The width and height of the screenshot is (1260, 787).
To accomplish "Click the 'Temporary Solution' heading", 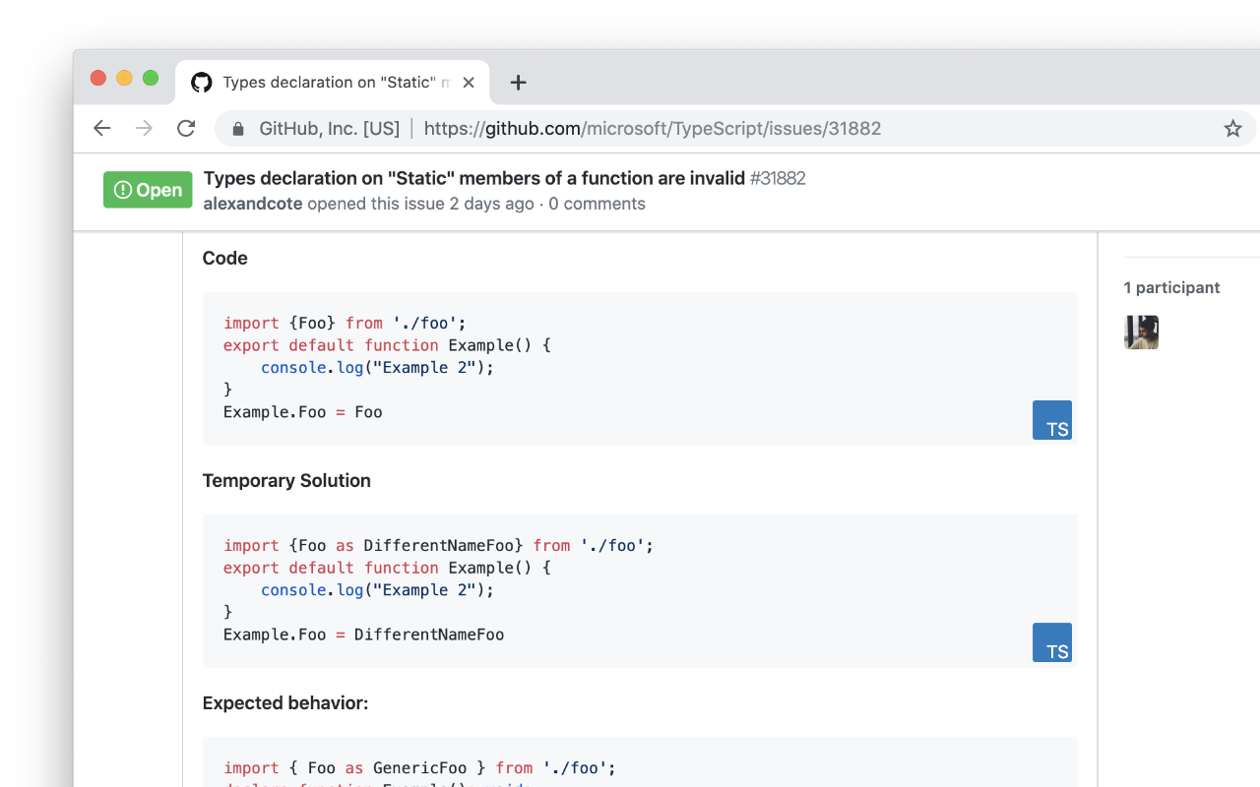I will coord(286,480).
